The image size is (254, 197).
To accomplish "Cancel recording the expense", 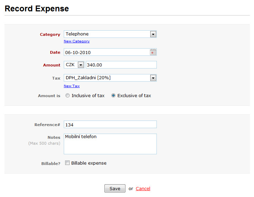I will (143, 189).
